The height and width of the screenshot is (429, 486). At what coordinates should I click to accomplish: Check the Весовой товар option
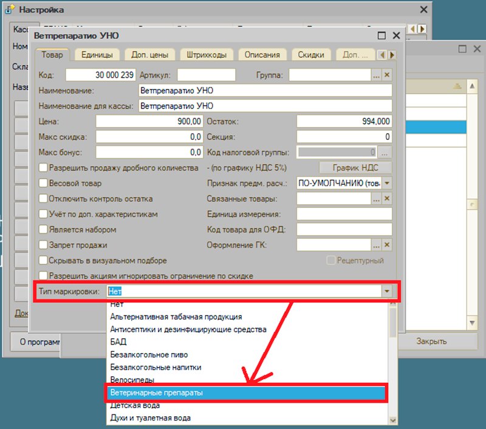[x=43, y=183]
